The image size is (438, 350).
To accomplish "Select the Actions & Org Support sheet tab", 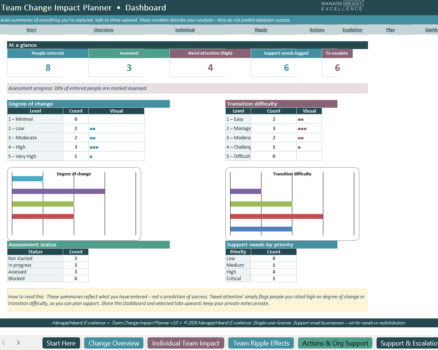I will click(x=335, y=343).
